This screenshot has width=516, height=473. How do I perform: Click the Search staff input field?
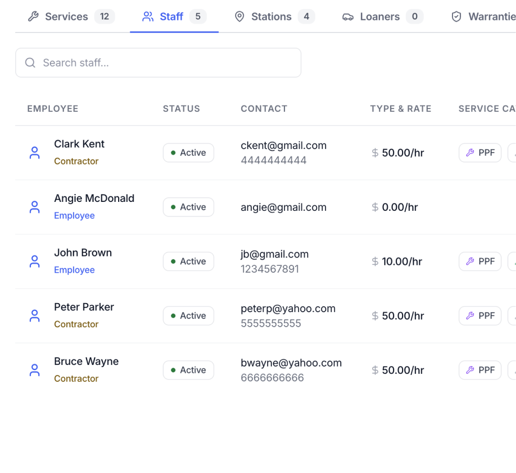tap(159, 63)
